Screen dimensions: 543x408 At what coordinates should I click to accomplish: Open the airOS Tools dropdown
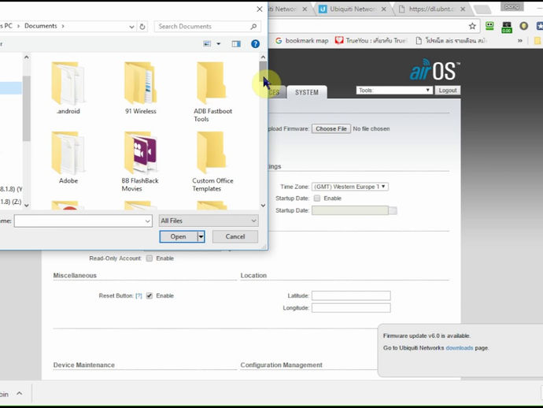click(x=393, y=91)
